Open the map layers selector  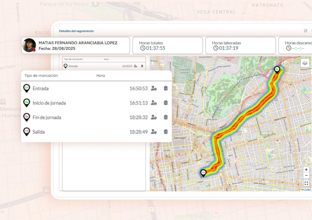pos(305,63)
